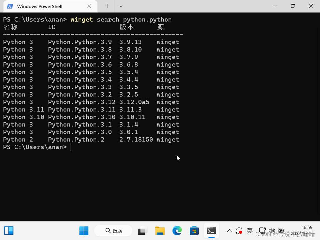Click the ID column header
The image size is (320, 240).
pos(52,27)
